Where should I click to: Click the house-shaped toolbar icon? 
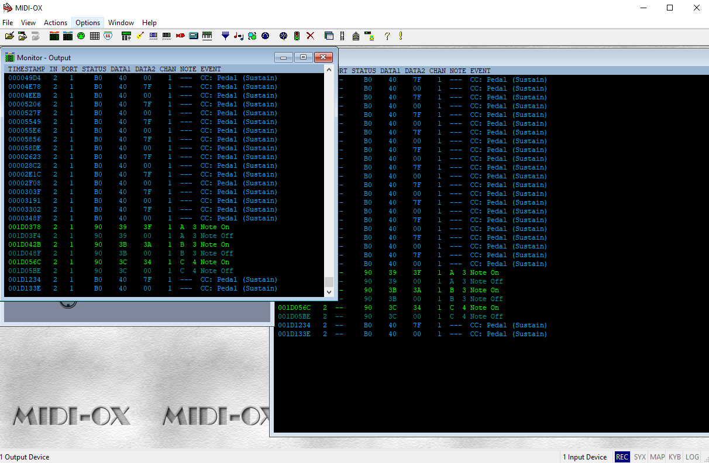(x=356, y=36)
